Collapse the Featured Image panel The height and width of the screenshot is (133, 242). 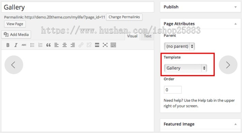coord(235,124)
